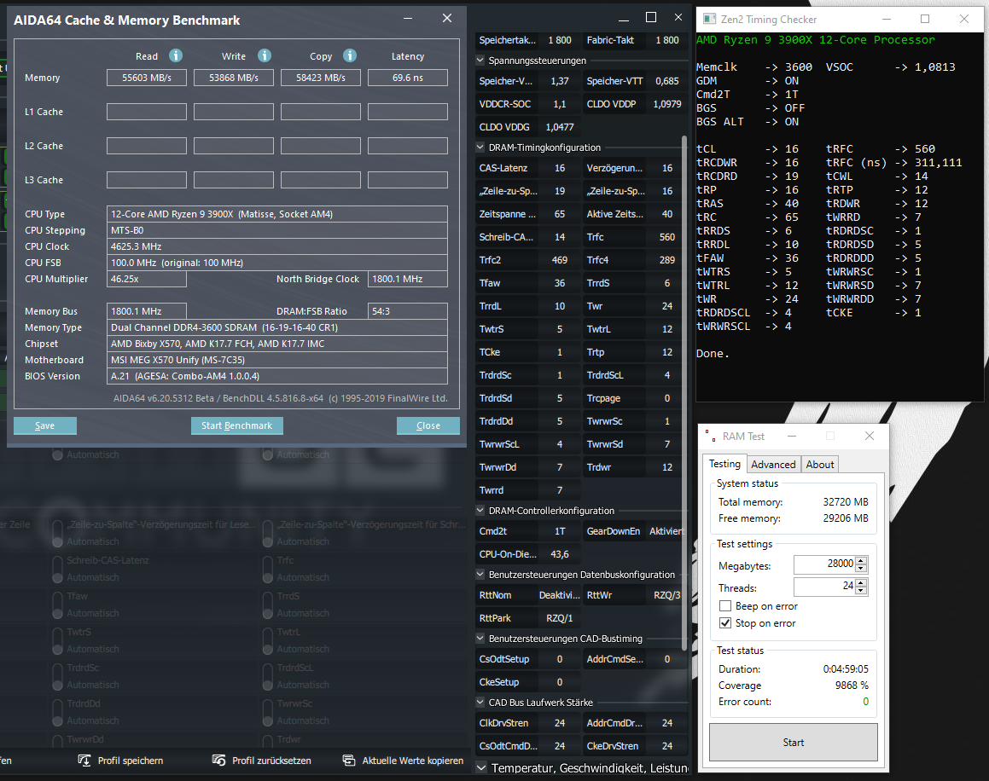
Task: Collapse Benutzersteuerungen CAD-Bustiming section
Action: (480, 639)
